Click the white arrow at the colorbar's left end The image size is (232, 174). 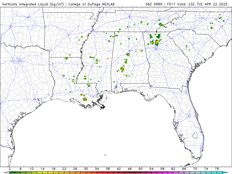coord(7,173)
